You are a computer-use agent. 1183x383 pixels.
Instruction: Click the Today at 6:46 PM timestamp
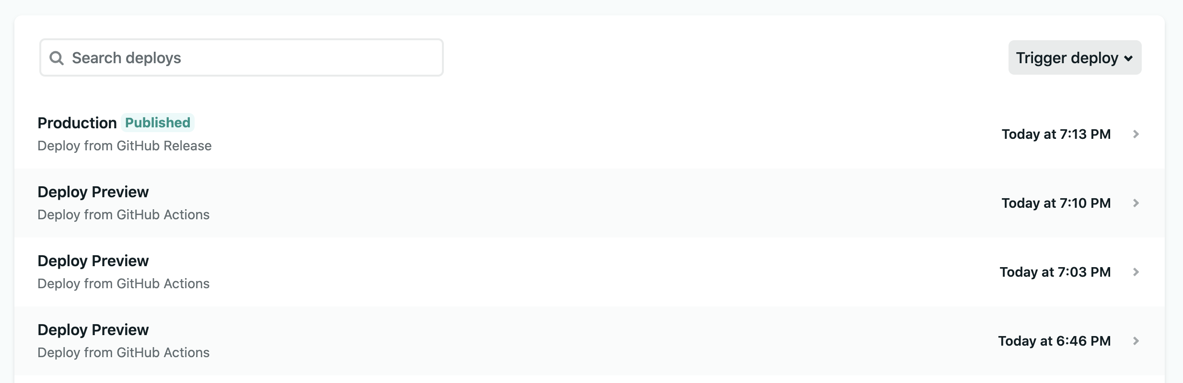(1055, 341)
